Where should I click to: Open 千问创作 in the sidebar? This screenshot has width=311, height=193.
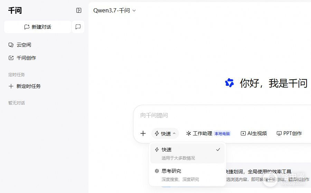point(22,58)
